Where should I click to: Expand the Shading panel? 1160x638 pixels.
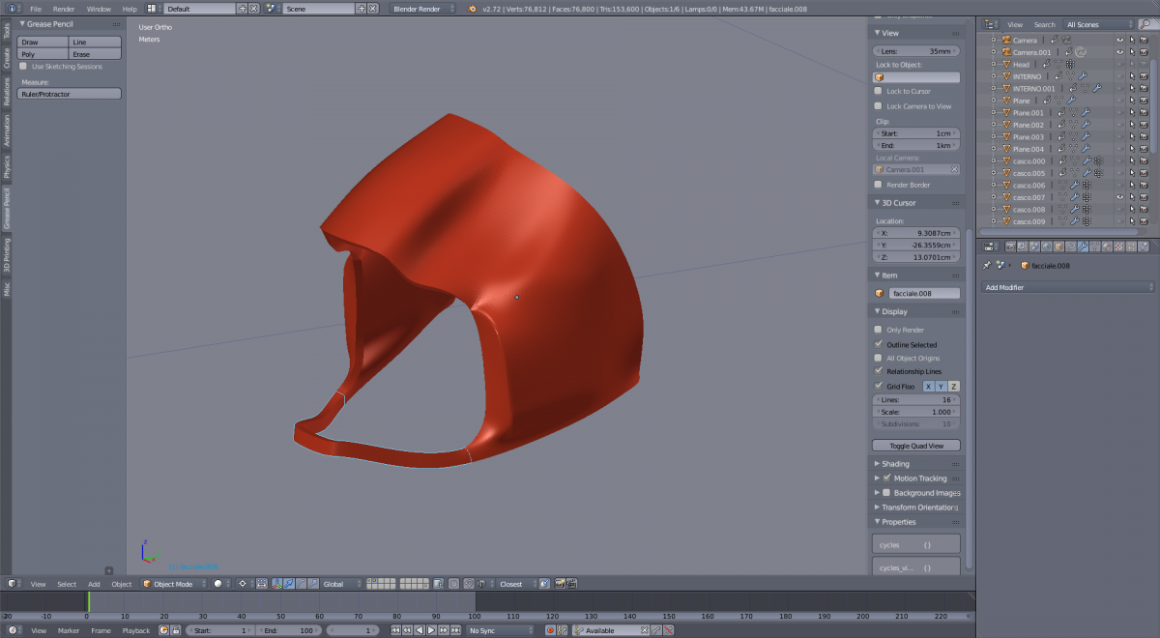[x=895, y=464]
